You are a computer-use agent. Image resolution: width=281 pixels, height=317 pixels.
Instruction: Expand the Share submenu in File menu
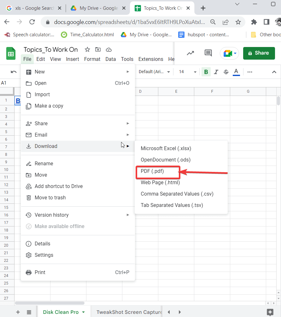[78, 124]
